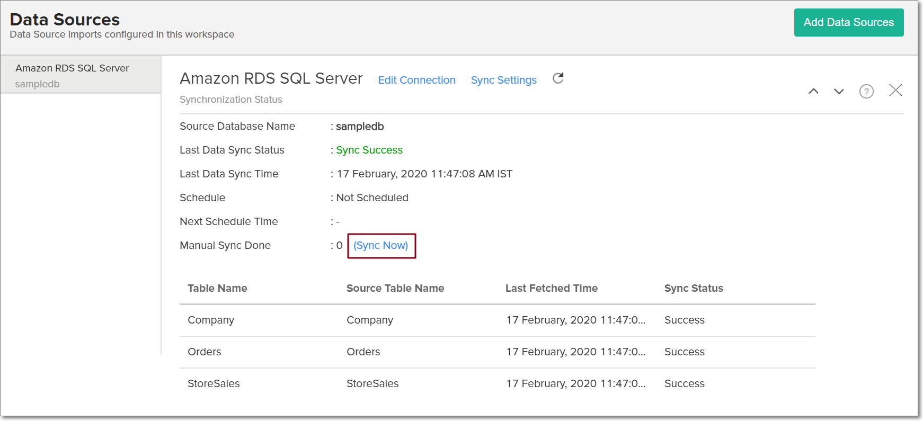
Task: Click the Sync Status column header
Action: (x=693, y=288)
